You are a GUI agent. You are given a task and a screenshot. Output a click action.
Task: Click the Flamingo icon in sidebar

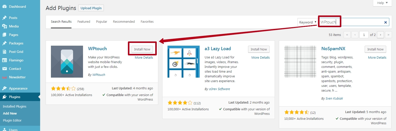5,60
